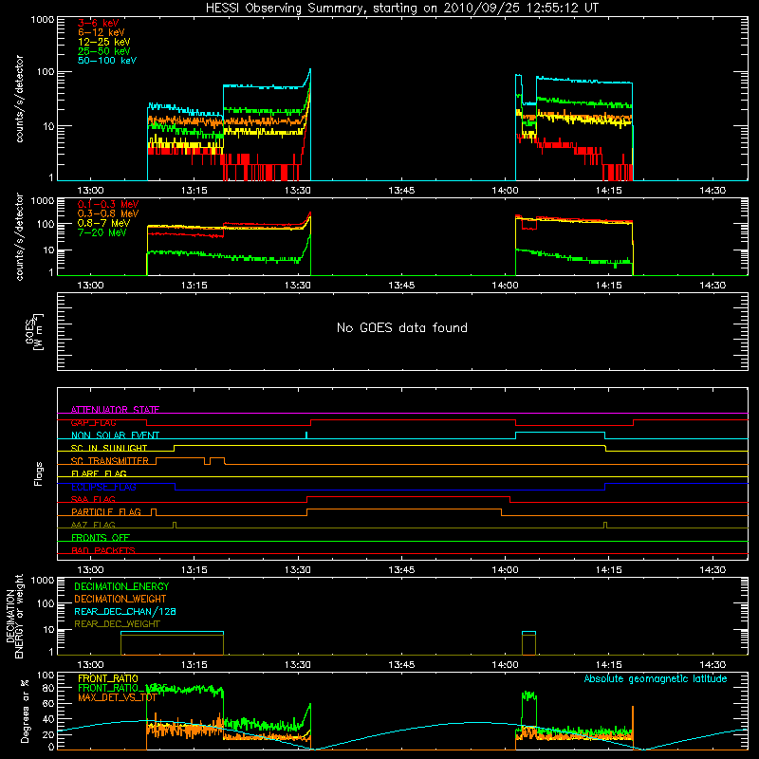Click the counts/s/detector axis title of the MeV panel
Image resolution: width=759 pixels, height=759 pixels.
pyautogui.click(x=19, y=236)
